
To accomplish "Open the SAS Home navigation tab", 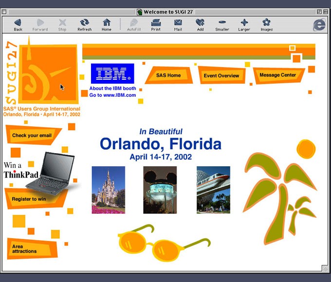I will [168, 75].
